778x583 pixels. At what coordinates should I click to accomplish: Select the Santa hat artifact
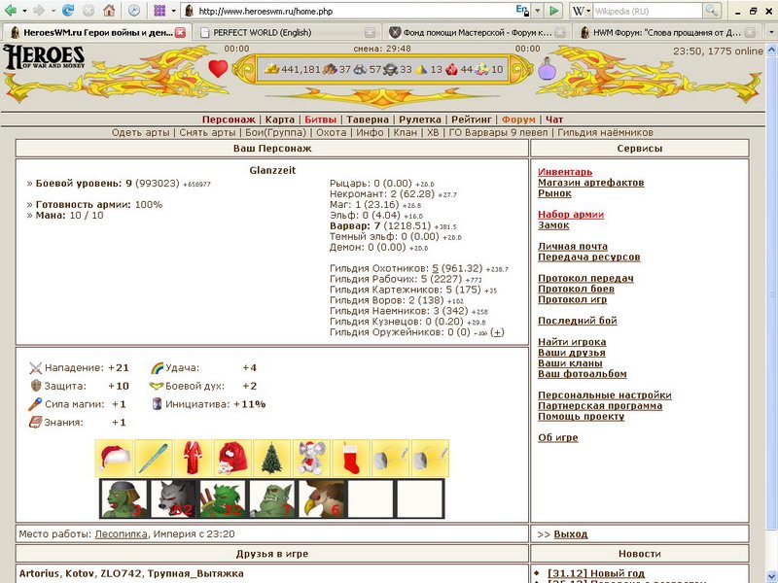click(x=114, y=458)
